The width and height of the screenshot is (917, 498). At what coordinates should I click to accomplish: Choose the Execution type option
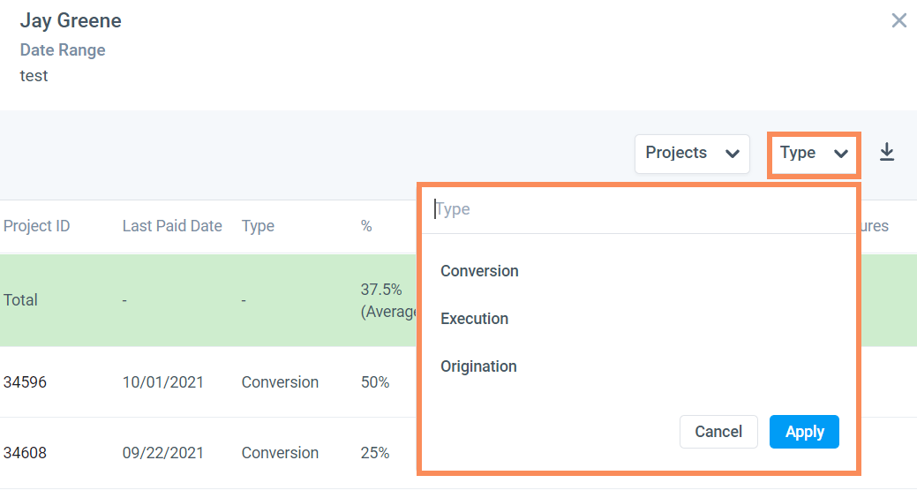pyautogui.click(x=475, y=319)
